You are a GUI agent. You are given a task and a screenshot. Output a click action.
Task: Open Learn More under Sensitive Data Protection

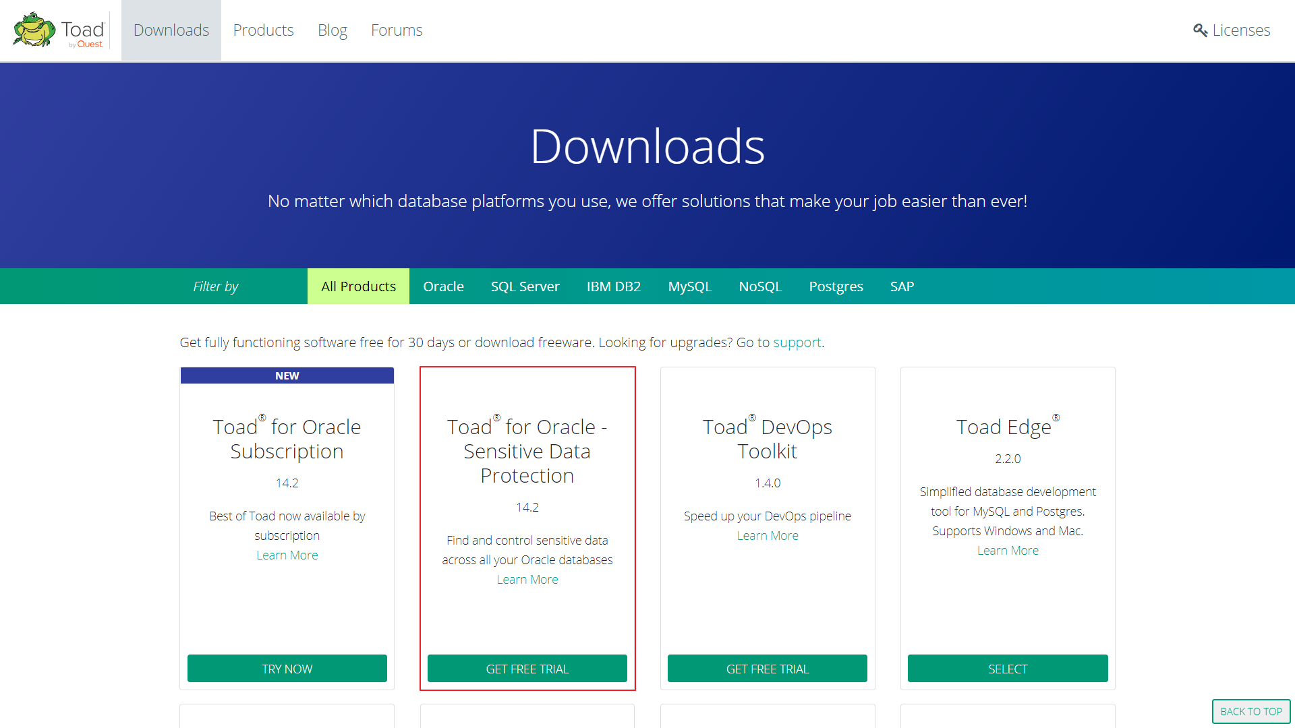click(x=527, y=580)
